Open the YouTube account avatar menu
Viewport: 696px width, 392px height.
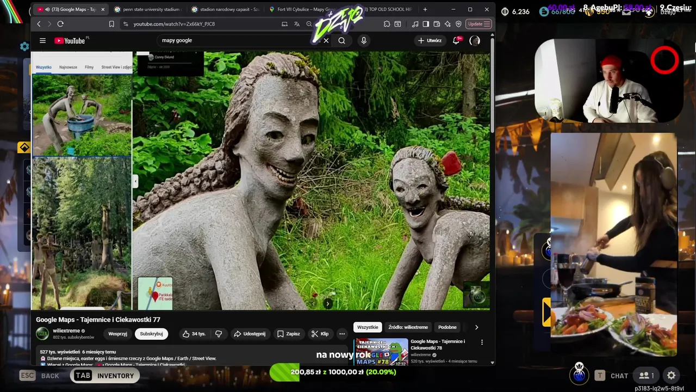pyautogui.click(x=475, y=40)
